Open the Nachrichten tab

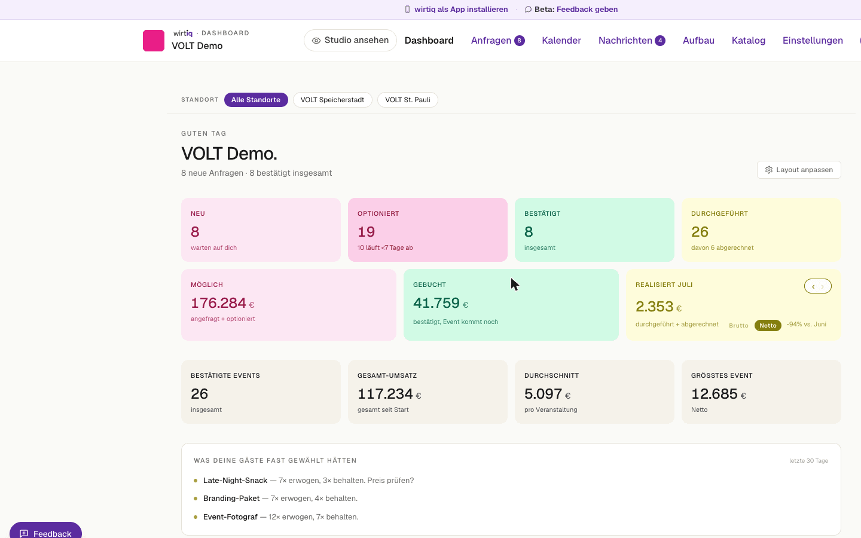[631, 41]
